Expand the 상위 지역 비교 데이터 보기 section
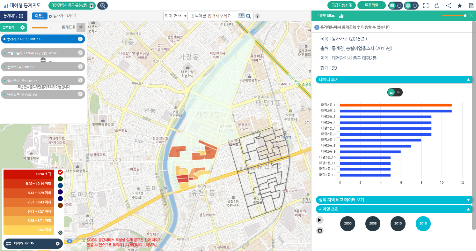Screen dimensions: 476x251 (395, 200)
